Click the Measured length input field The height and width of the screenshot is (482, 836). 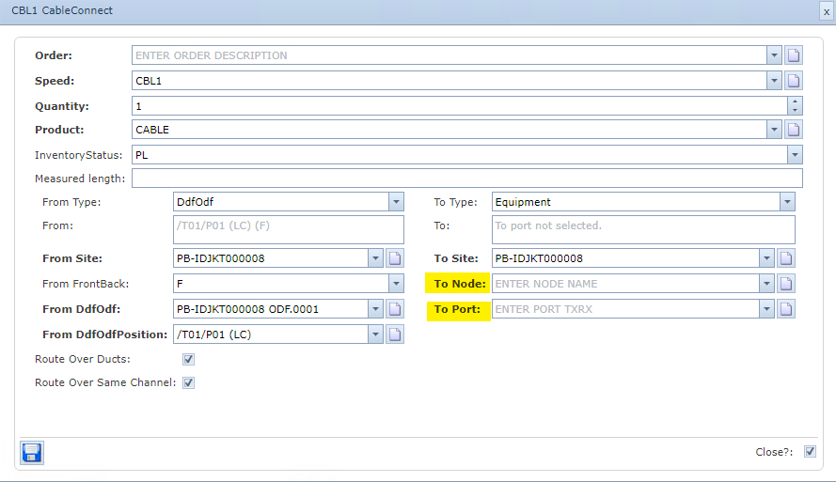[466, 179]
